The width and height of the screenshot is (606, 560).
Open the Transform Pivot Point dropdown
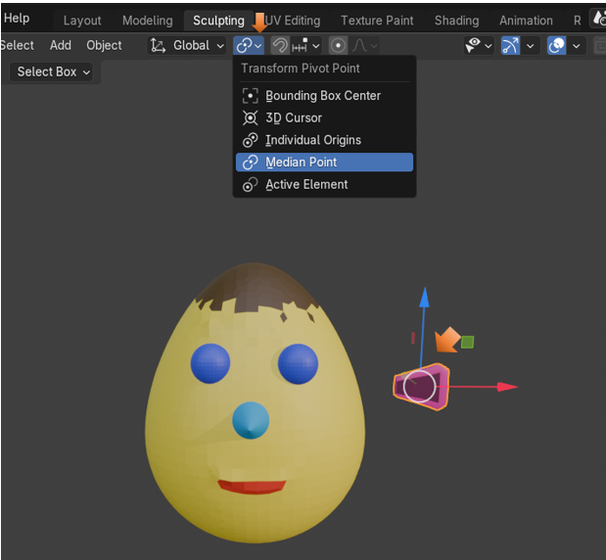(x=250, y=45)
